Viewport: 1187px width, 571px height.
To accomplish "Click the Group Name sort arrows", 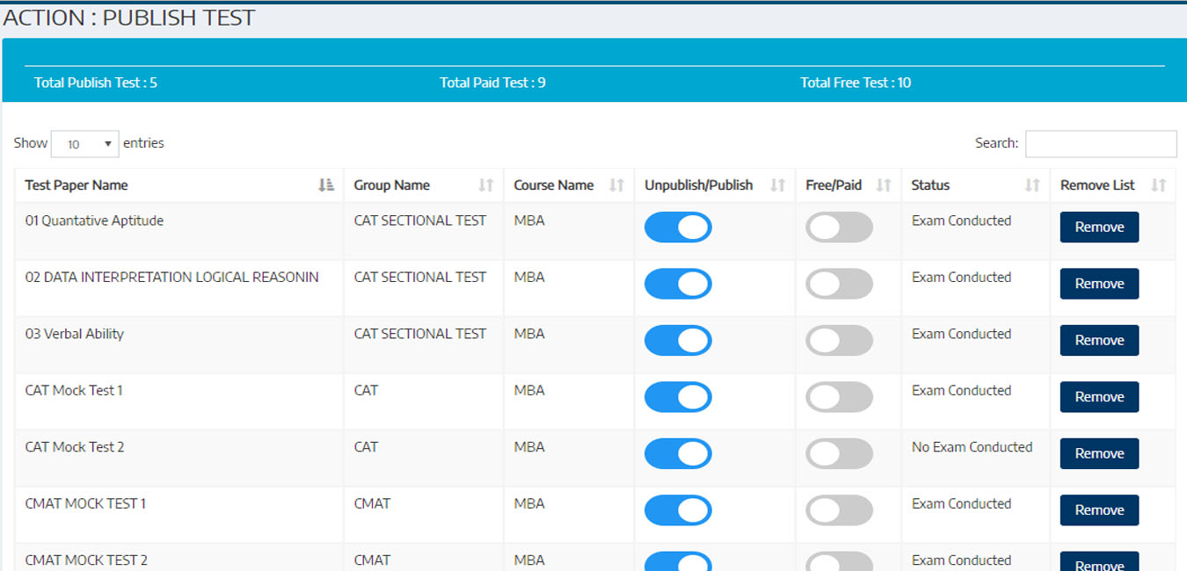I will [x=486, y=185].
